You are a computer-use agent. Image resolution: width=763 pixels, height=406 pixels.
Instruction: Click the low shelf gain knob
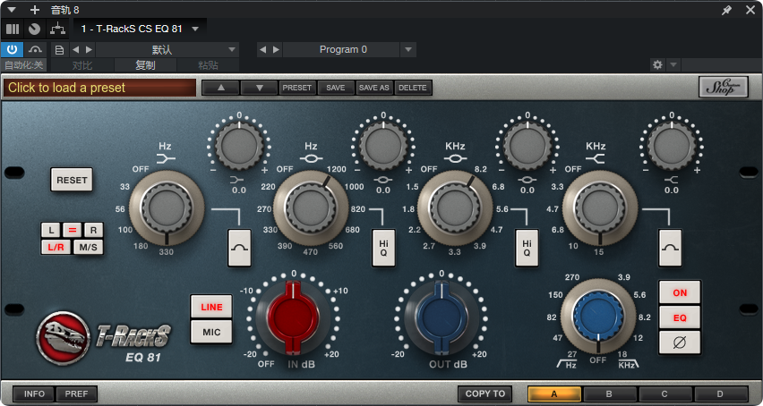(239, 146)
